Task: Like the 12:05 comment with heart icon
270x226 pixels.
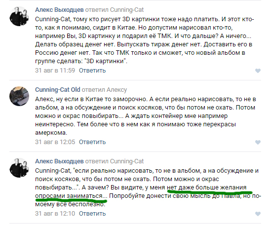Action: [258, 142]
